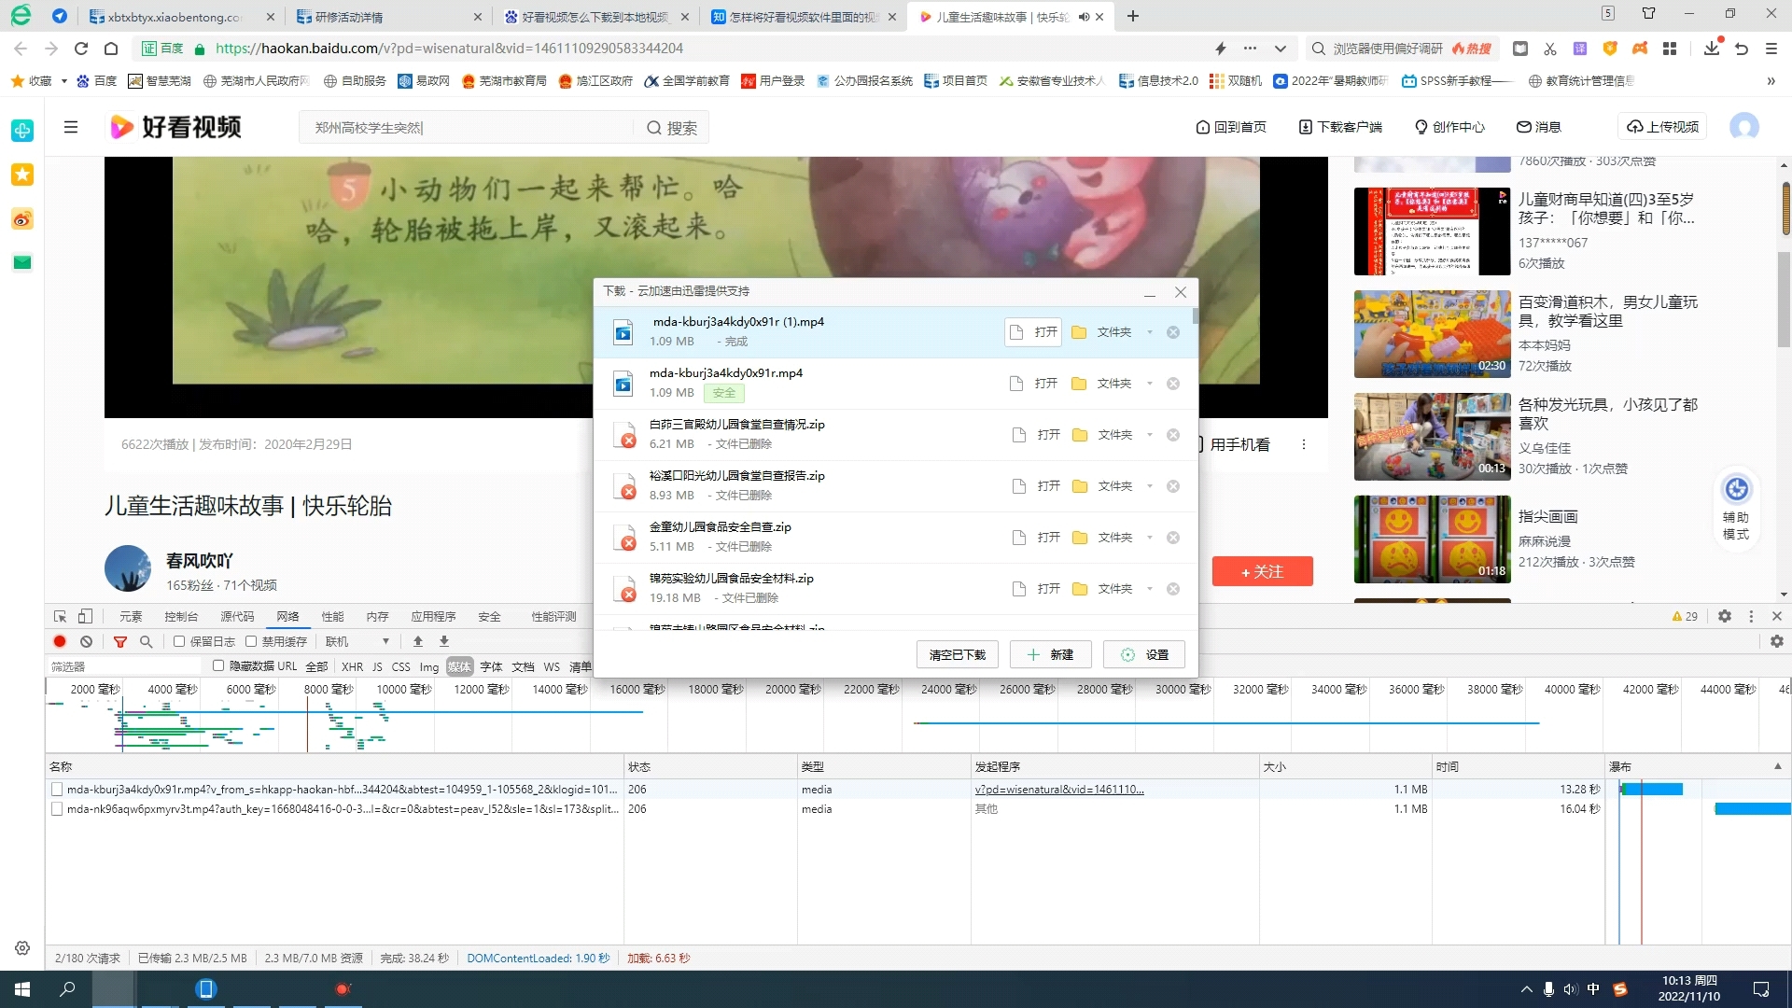This screenshot has height=1008, width=1792.
Task: Expand the address bar chevron dropdown
Action: [x=1281, y=49]
